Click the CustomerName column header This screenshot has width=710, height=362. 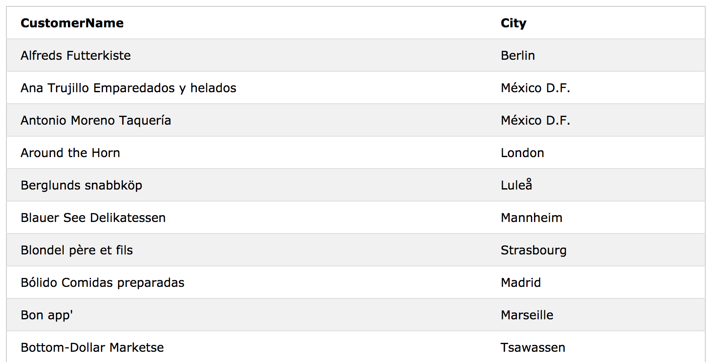click(72, 23)
